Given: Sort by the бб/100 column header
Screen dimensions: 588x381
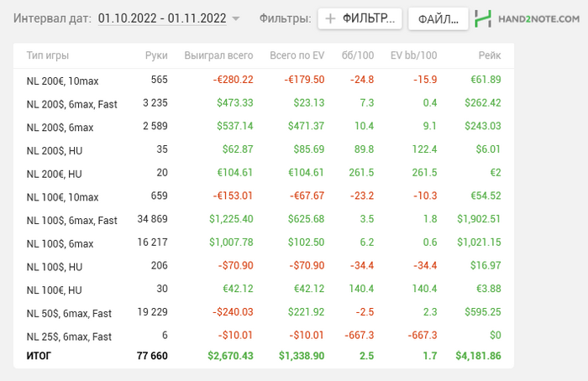Looking at the screenshot, I should tap(358, 55).
